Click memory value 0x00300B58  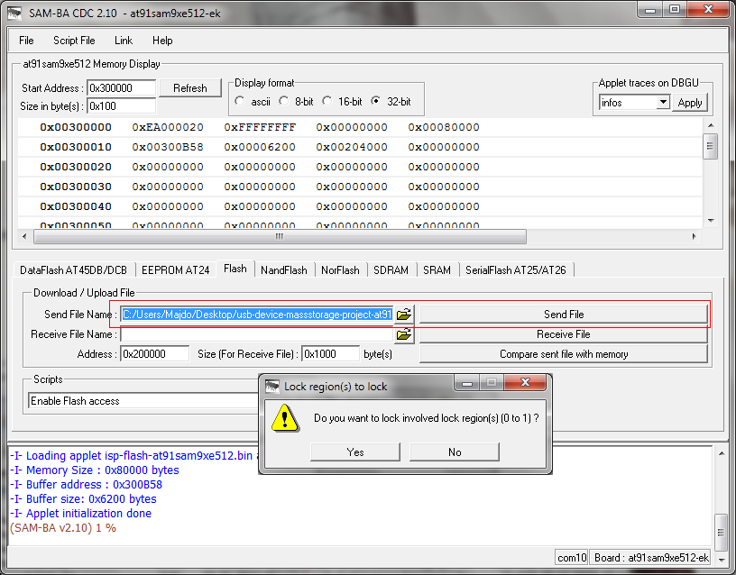coord(168,147)
